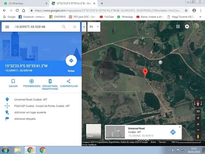
Task: Open the ONEDRIVE bookmark
Action: point(57,17)
